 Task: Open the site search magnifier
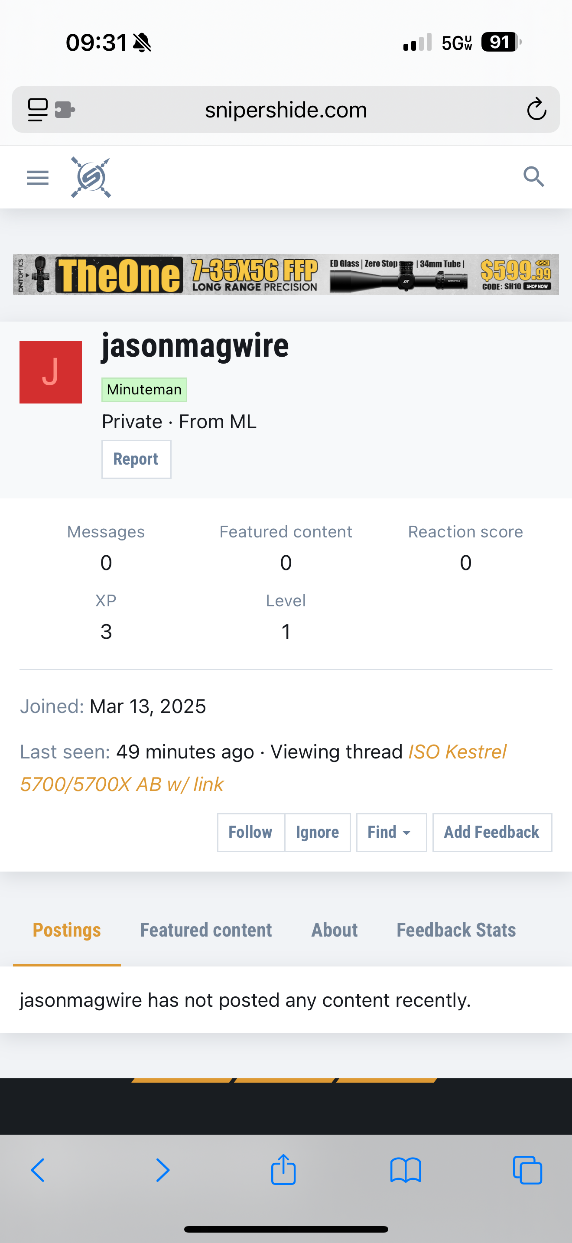pyautogui.click(x=534, y=176)
